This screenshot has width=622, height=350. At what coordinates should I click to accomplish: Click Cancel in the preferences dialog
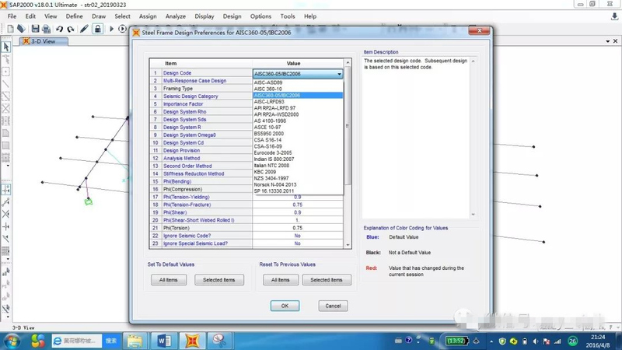333,306
